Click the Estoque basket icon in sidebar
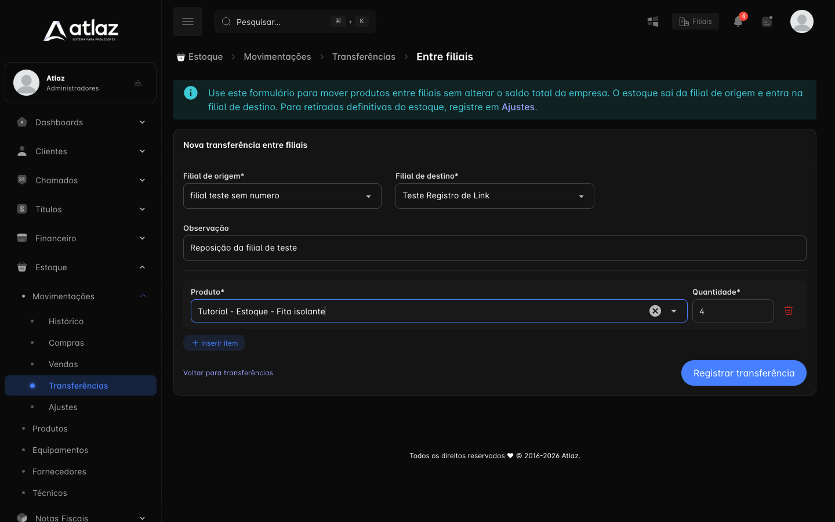The width and height of the screenshot is (835, 522). (x=22, y=267)
